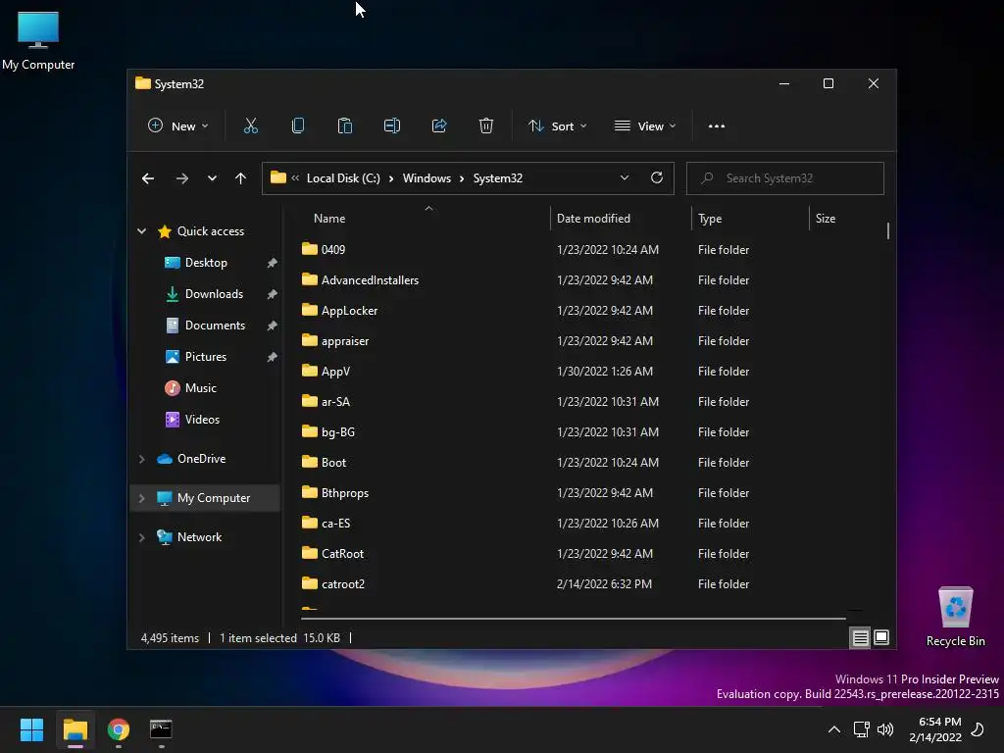
Task: Switch to large thumbnails view icon in status bar
Action: [881, 637]
